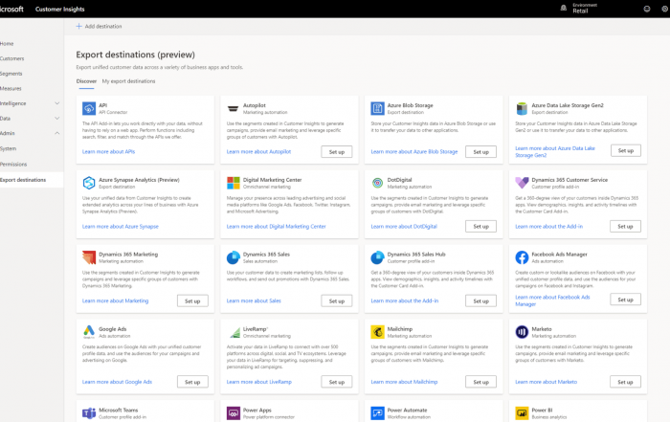Click the plus icon beside Add destination

(78, 26)
